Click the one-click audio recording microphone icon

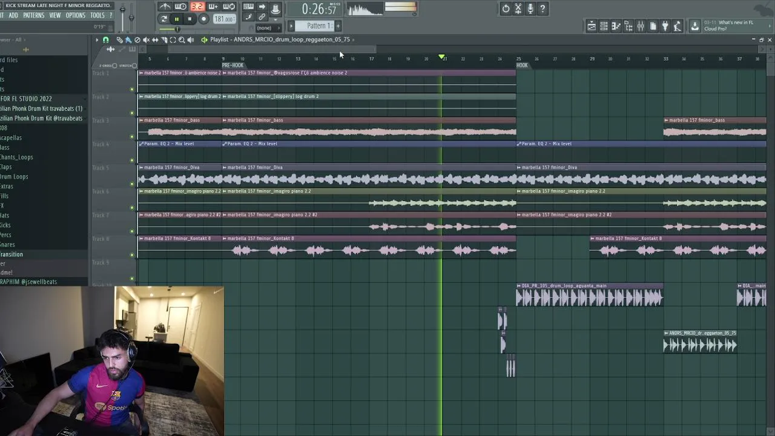click(530, 8)
